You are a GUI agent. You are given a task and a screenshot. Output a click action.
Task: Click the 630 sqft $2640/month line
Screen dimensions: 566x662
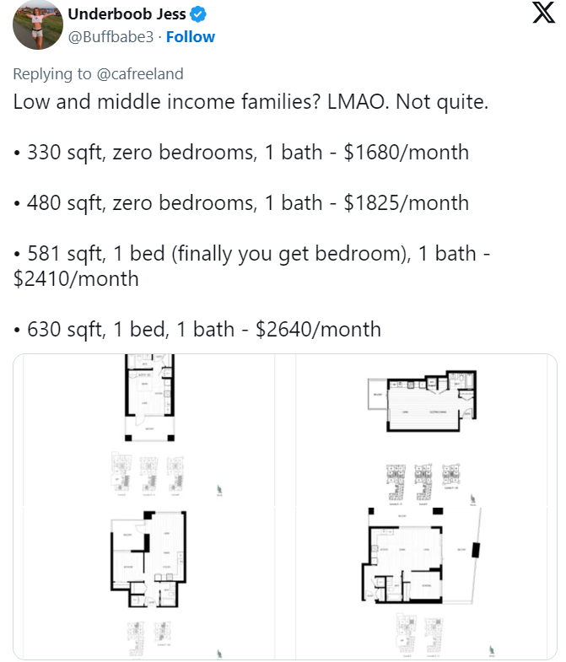pos(197,330)
